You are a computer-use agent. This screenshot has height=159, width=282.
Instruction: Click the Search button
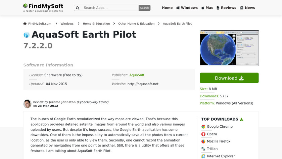pos(144,8)
